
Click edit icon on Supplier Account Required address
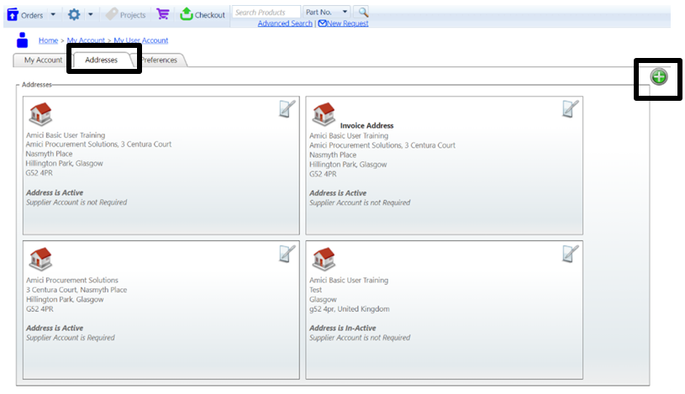pyautogui.click(x=287, y=254)
